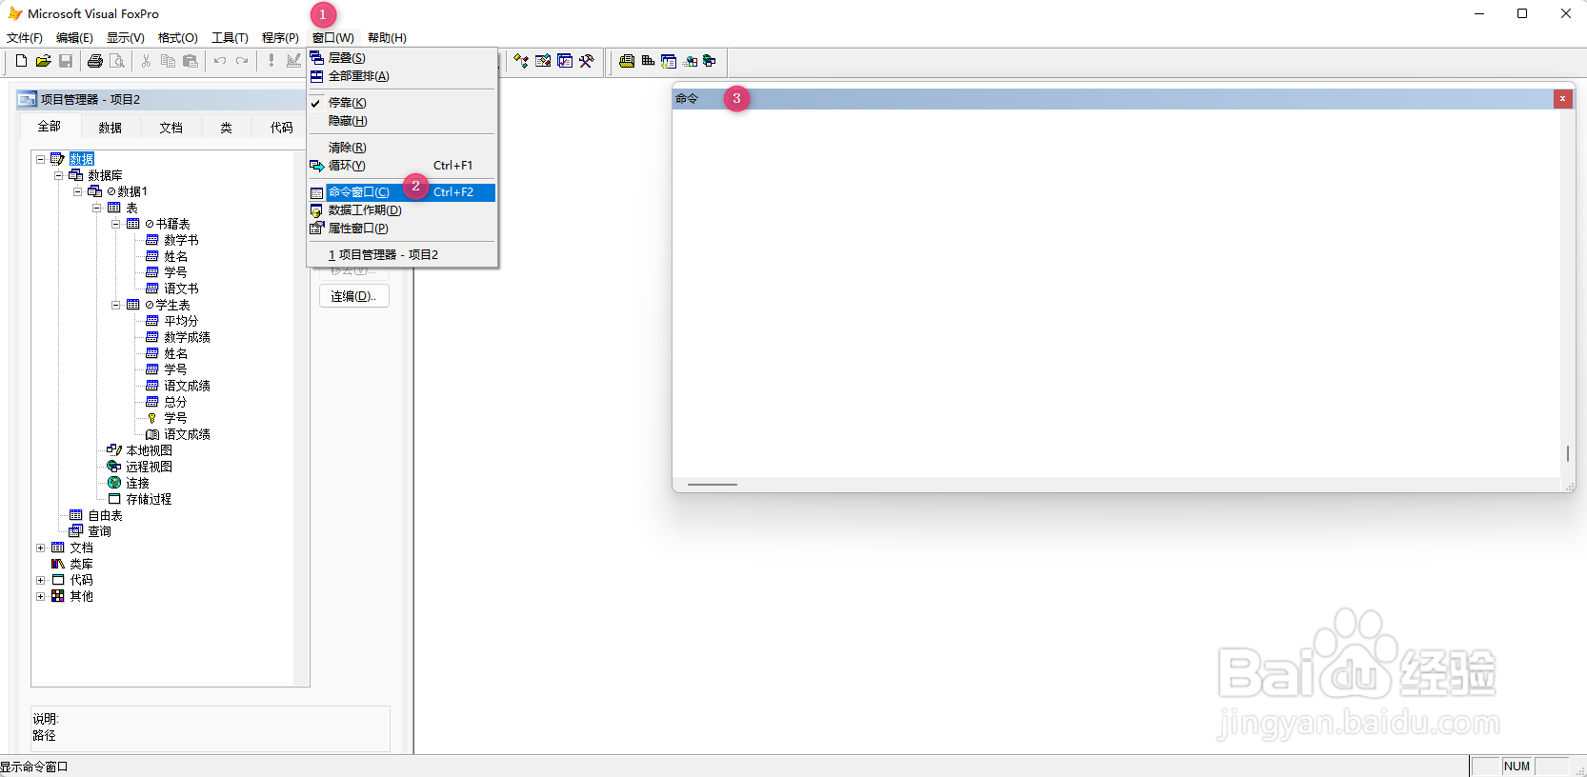Screen dimensions: 1587x777
Task: Click the Document View window toolbar icon
Action: pos(669,61)
